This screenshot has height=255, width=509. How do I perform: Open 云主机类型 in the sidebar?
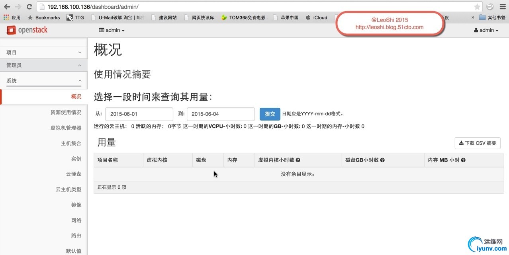point(69,190)
